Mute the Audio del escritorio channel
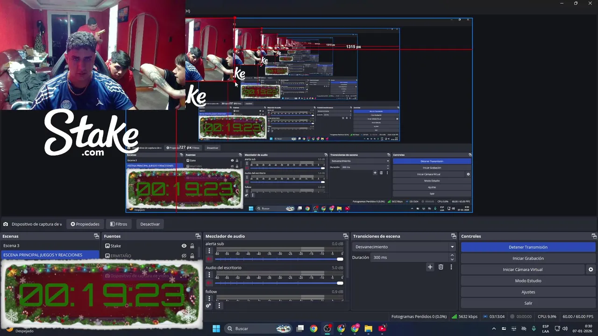Image resolution: width=598 pixels, height=336 pixels. tap(209, 283)
